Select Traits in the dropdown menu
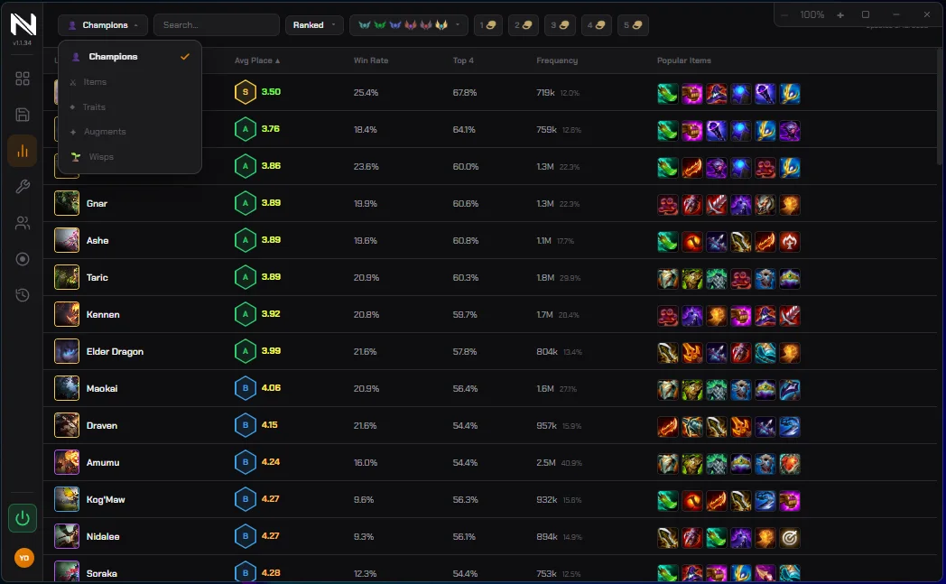Image resolution: width=946 pixels, height=584 pixels. tap(130, 107)
